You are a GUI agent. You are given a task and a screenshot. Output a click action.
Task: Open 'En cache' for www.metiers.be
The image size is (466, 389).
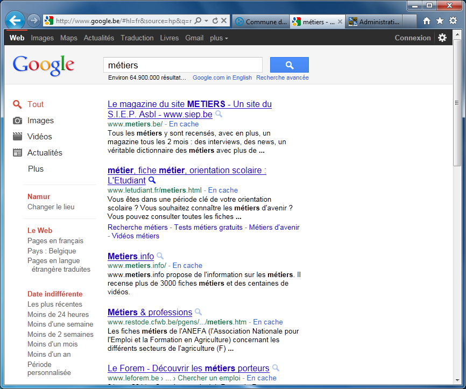coord(183,124)
